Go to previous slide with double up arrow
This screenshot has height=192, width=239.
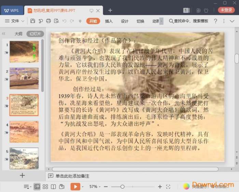click(x=237, y=157)
